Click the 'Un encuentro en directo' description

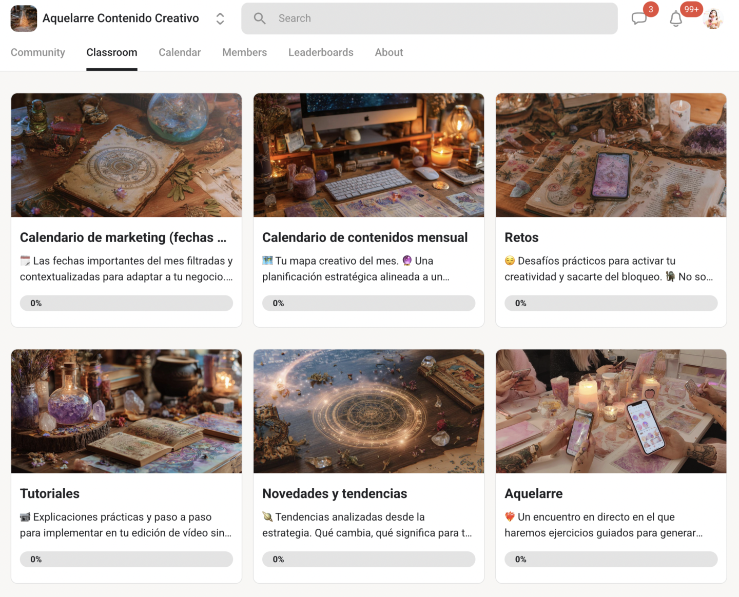click(x=604, y=525)
